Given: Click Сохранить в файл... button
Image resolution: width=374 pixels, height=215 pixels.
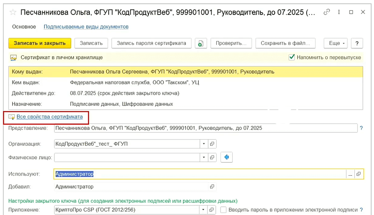Looking at the screenshot, I should point(286,43).
